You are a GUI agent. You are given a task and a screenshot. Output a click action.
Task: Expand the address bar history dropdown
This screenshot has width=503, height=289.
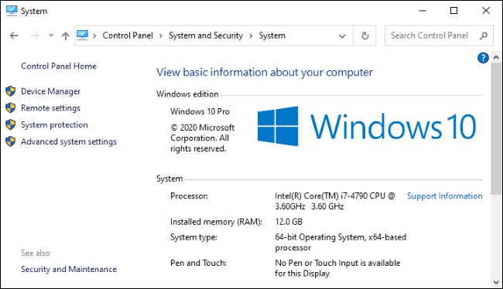(342, 36)
